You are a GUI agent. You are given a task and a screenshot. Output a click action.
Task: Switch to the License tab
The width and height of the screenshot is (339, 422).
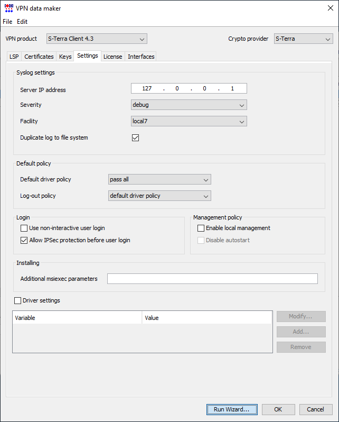click(112, 57)
